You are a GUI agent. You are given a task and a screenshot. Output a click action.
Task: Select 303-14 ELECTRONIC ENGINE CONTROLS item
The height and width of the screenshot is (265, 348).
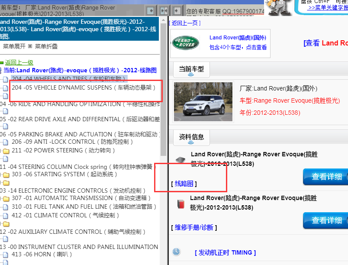coord(73,191)
